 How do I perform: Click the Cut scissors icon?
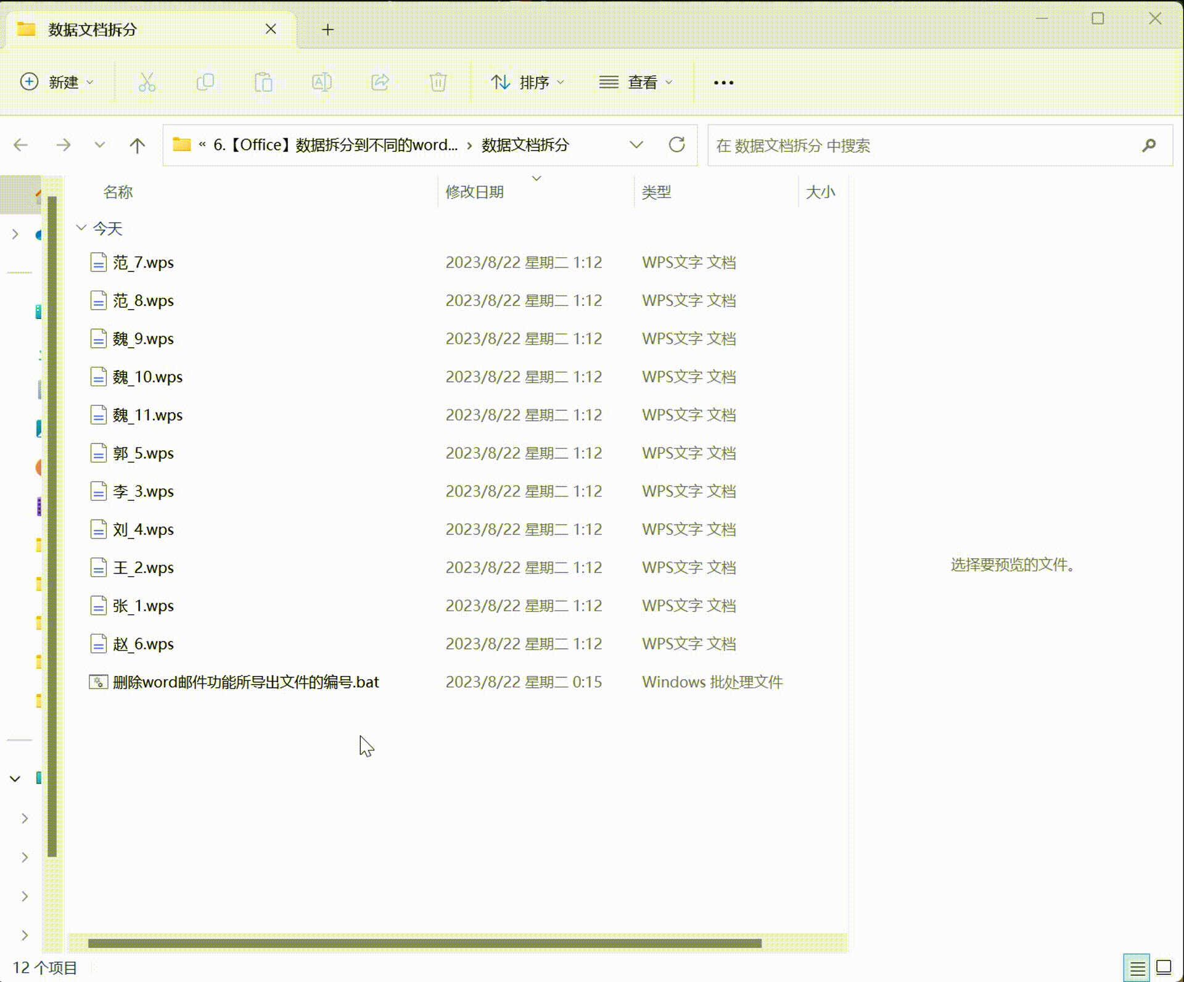147,82
